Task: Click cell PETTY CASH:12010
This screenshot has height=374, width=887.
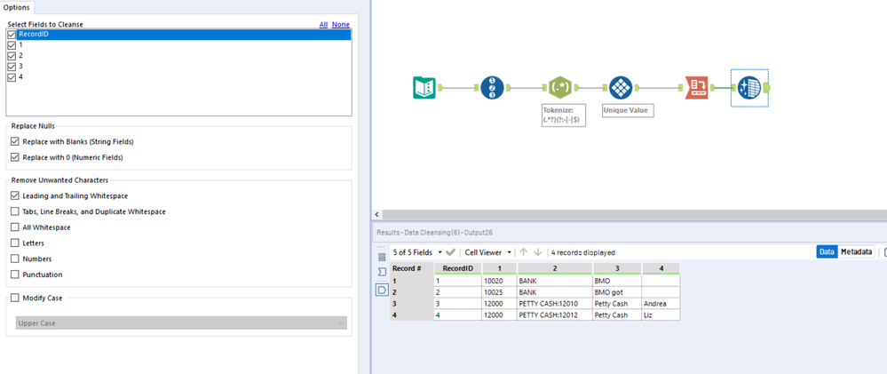Action: (555, 304)
